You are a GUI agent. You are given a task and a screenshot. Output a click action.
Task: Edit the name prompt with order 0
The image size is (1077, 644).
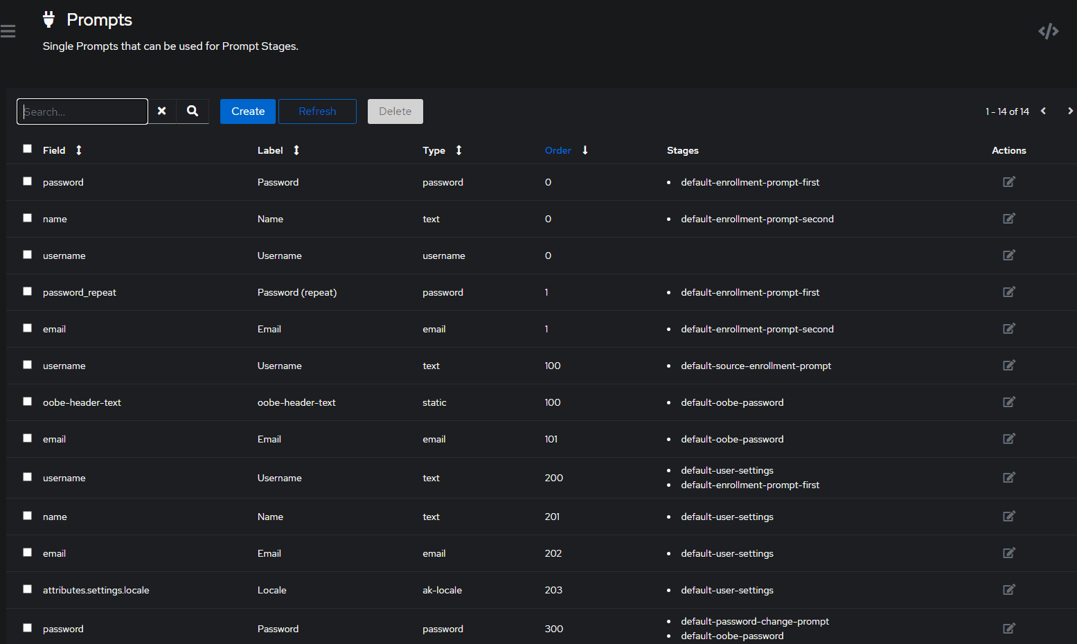point(1008,218)
